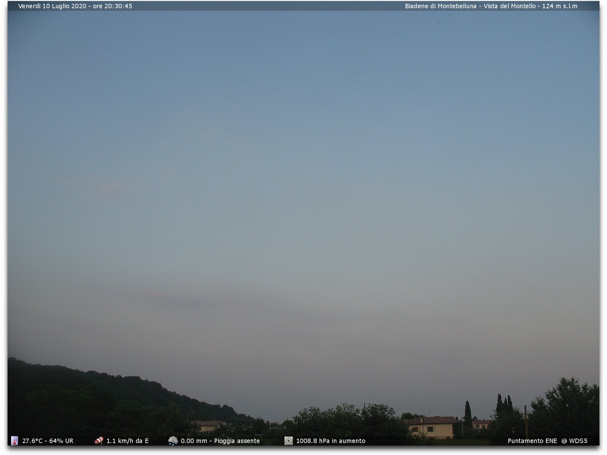607x455 pixels.
Task: Click the wind reading '1.1 km/h da E'
Action: coord(127,441)
